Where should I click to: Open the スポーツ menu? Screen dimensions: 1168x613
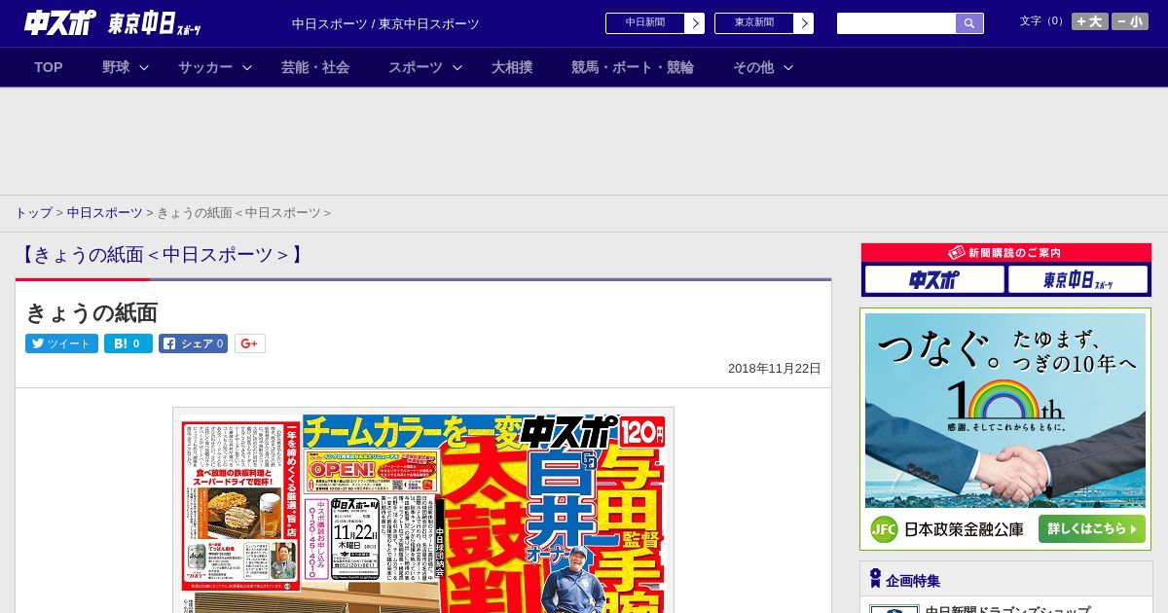coord(416,67)
